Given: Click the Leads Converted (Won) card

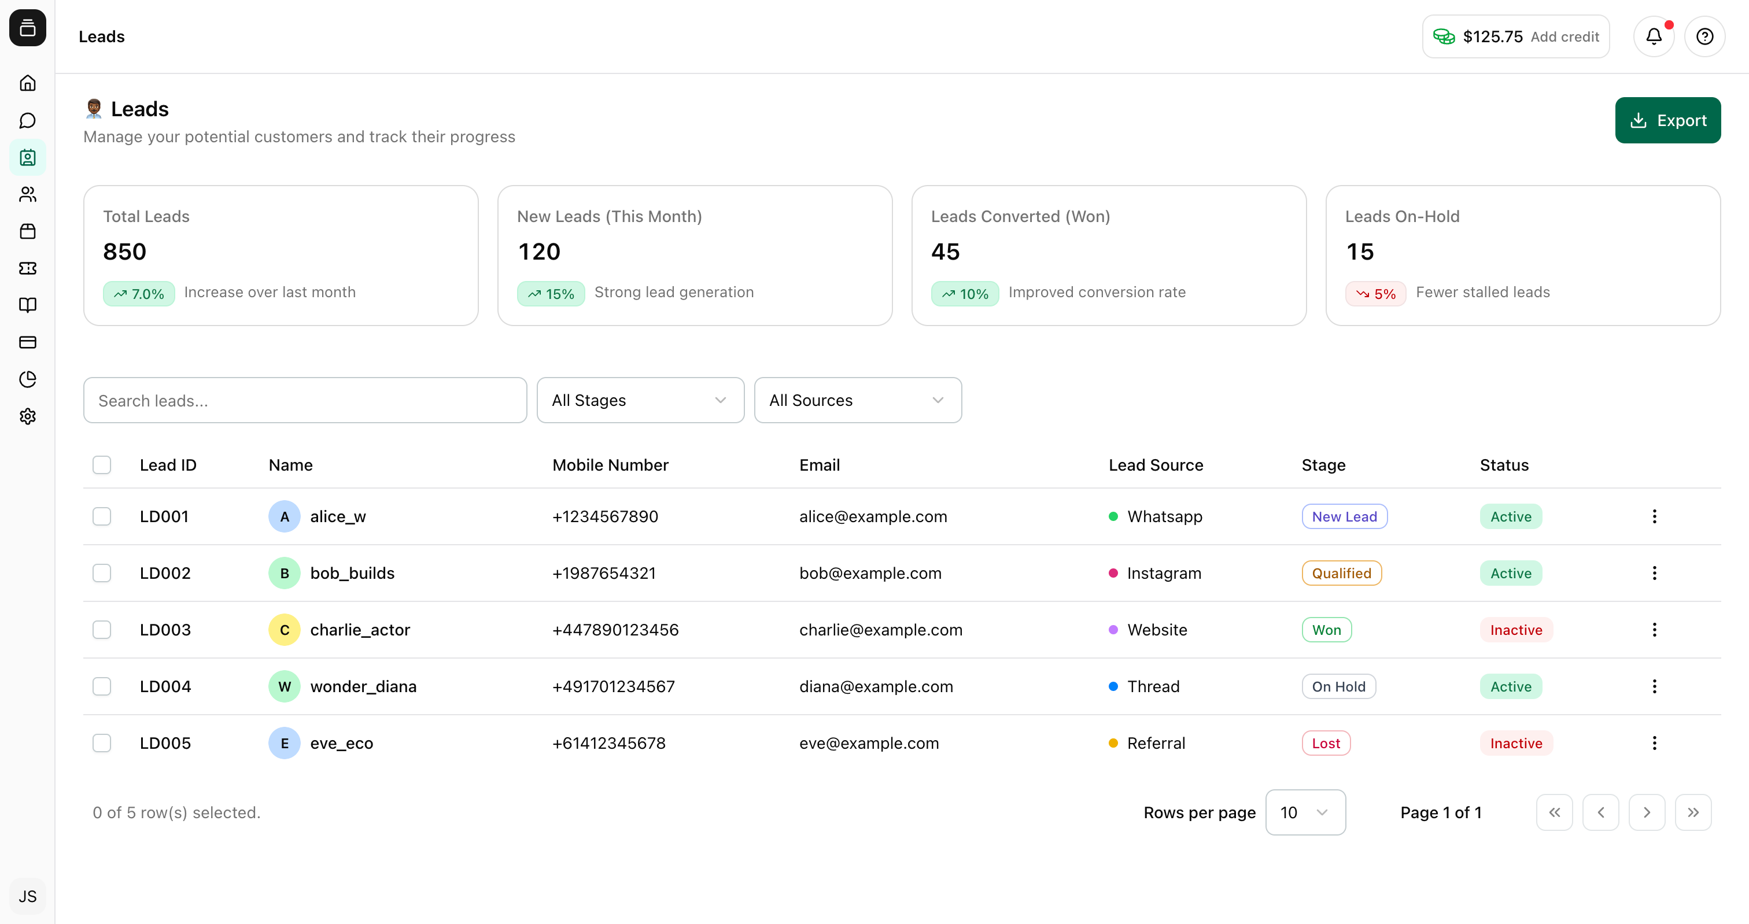Looking at the screenshot, I should coord(1109,255).
